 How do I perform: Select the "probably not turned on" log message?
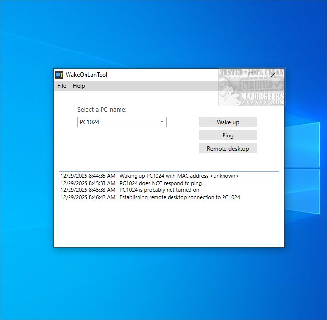(x=159, y=190)
